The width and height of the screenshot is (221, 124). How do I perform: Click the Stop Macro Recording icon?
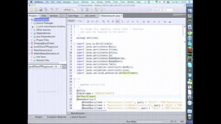(x=159, y=22)
